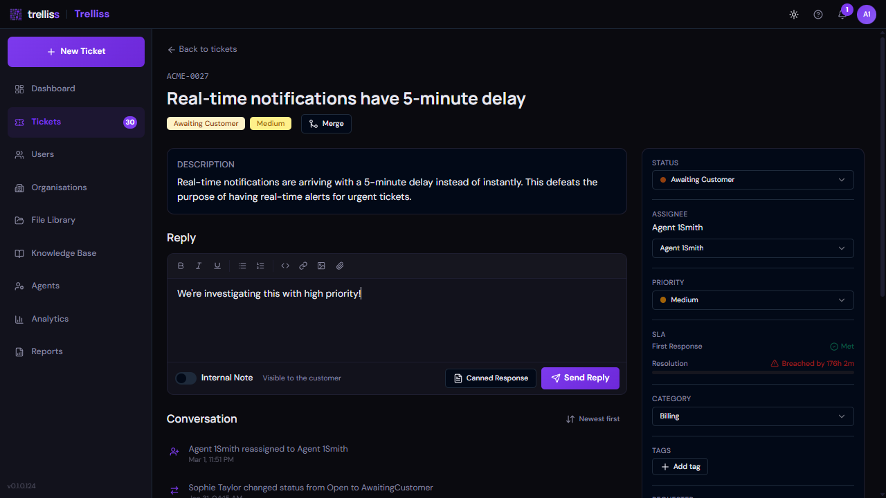Click the Underline formatting icon
Screen dimensions: 886x498
(x=217, y=266)
